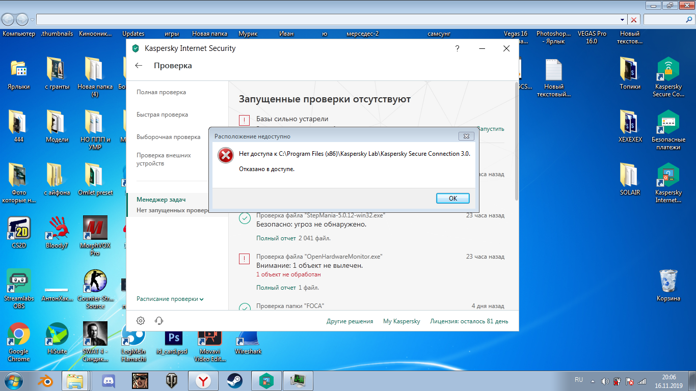The width and height of the screenshot is (696, 391).
Task: Select the 'Новый текстовый...' document icon on desktop
Action: (554, 77)
